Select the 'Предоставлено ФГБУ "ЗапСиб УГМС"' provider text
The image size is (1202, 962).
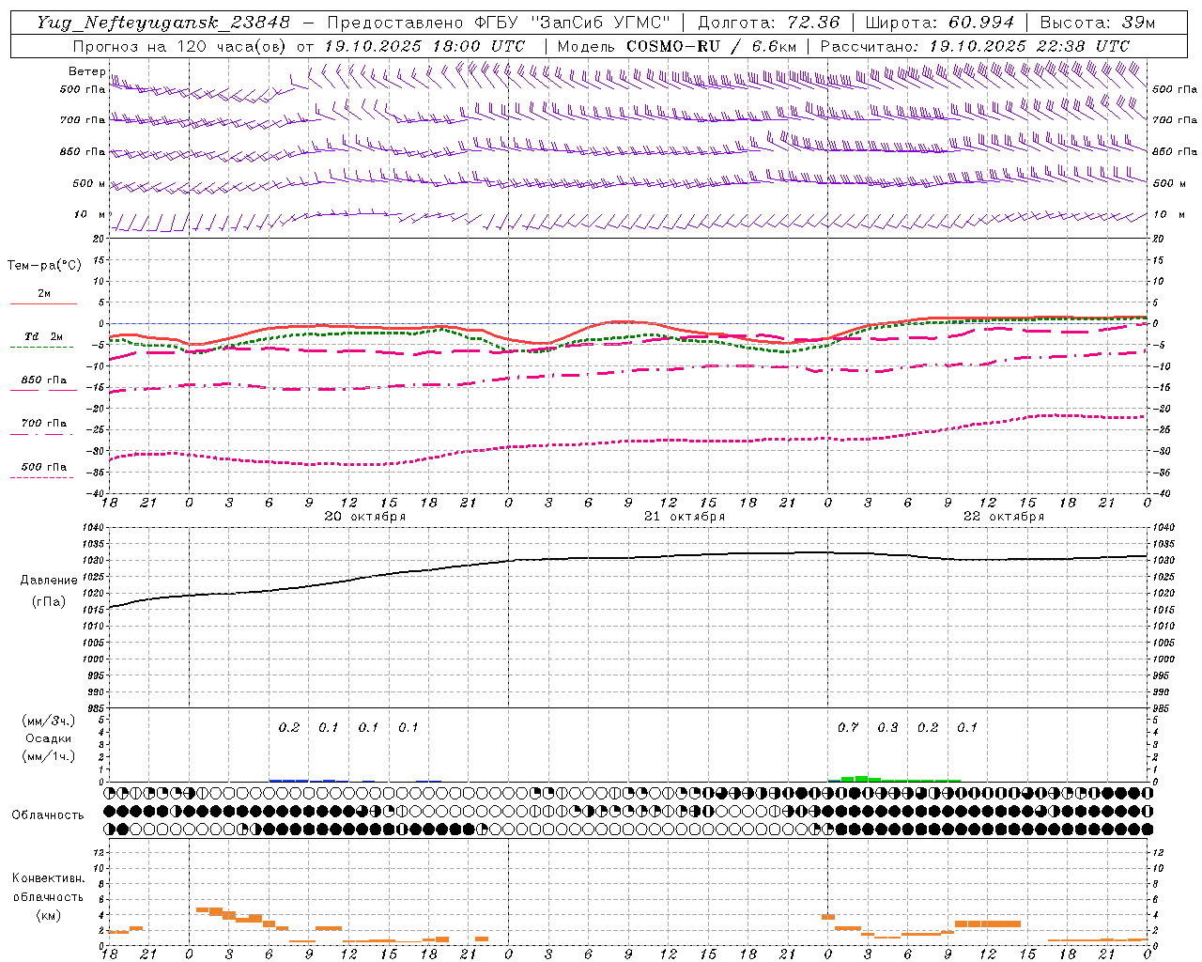[x=498, y=23]
